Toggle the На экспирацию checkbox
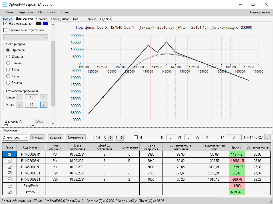273x204 pixels. pyautogui.click(x=5, y=24)
